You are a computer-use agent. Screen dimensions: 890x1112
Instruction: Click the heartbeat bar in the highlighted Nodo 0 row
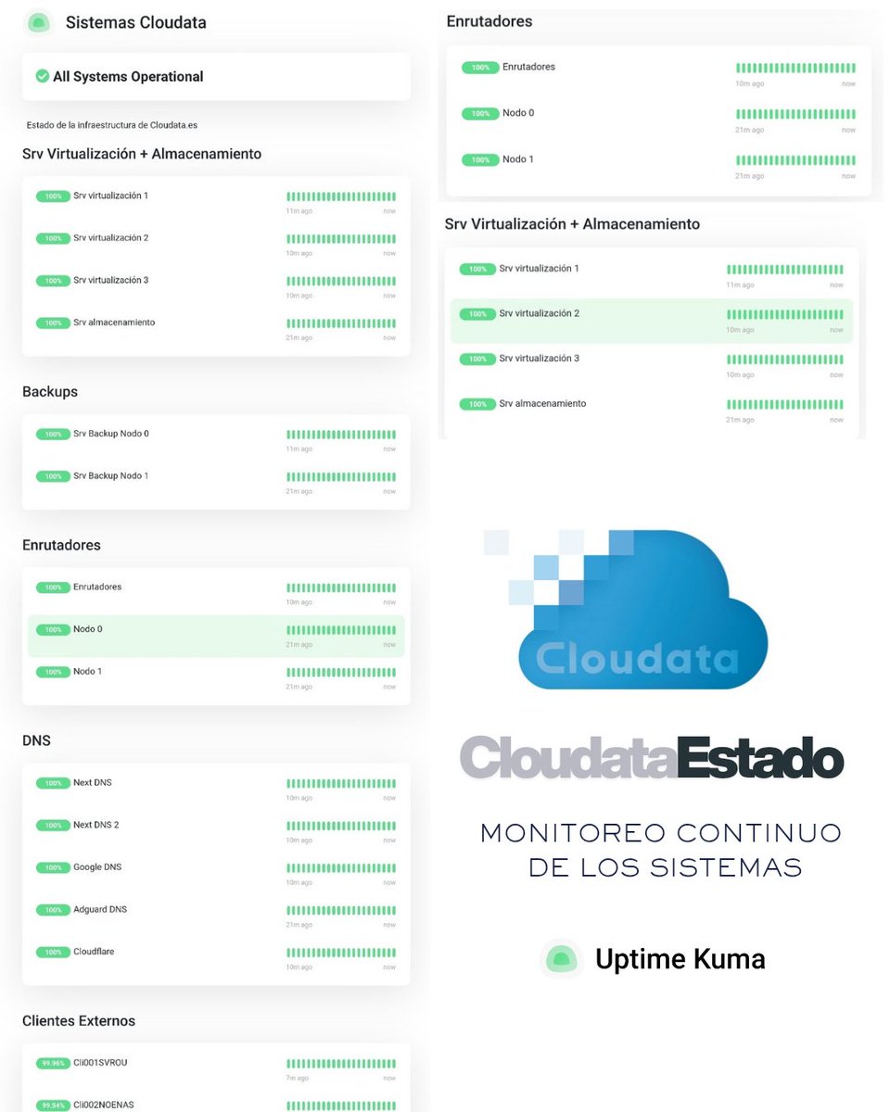tap(341, 630)
